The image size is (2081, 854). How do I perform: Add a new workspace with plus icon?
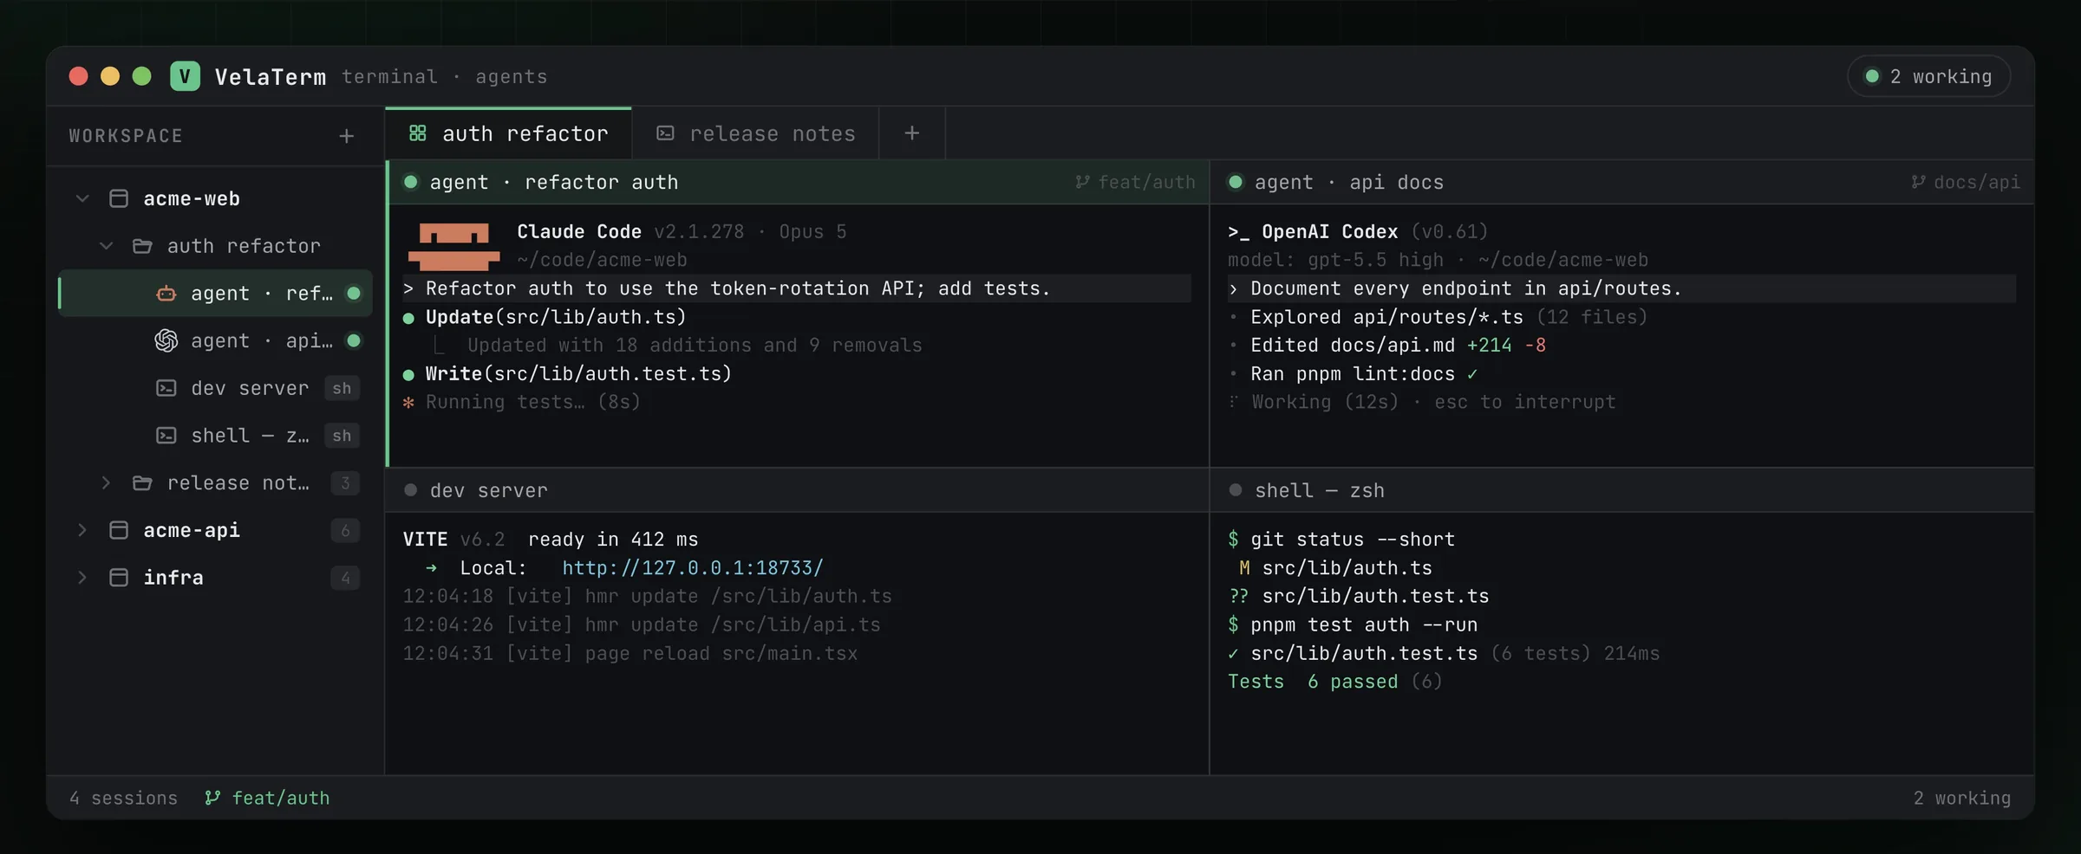(346, 136)
